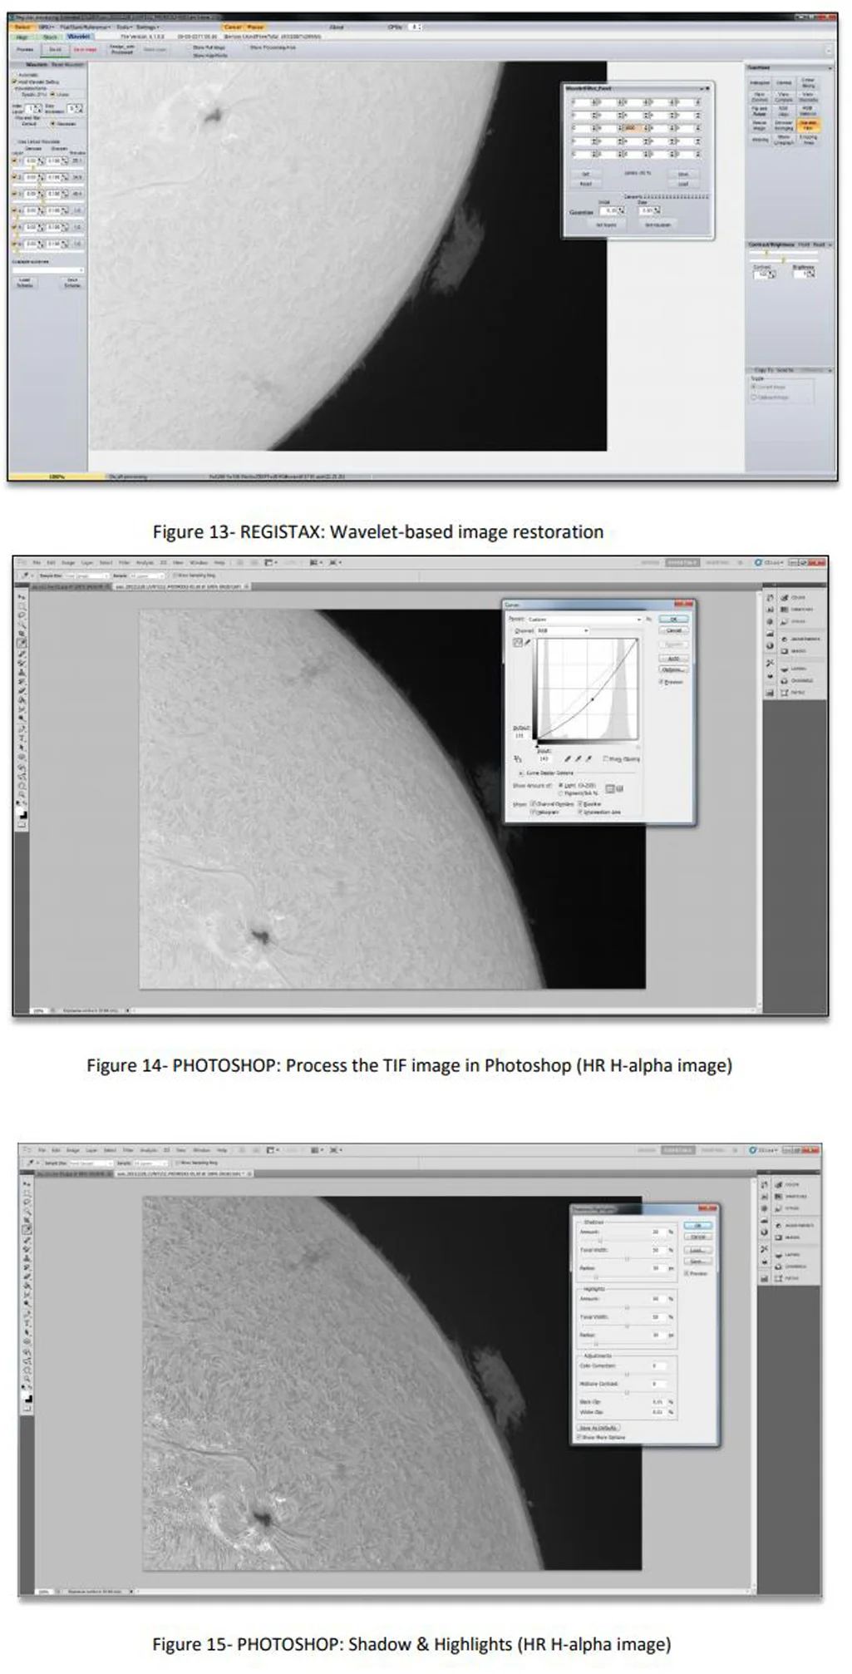Open Layers panel icon in Figure 15 Photoshop
The height and width of the screenshot is (1674, 852).
point(779,1255)
